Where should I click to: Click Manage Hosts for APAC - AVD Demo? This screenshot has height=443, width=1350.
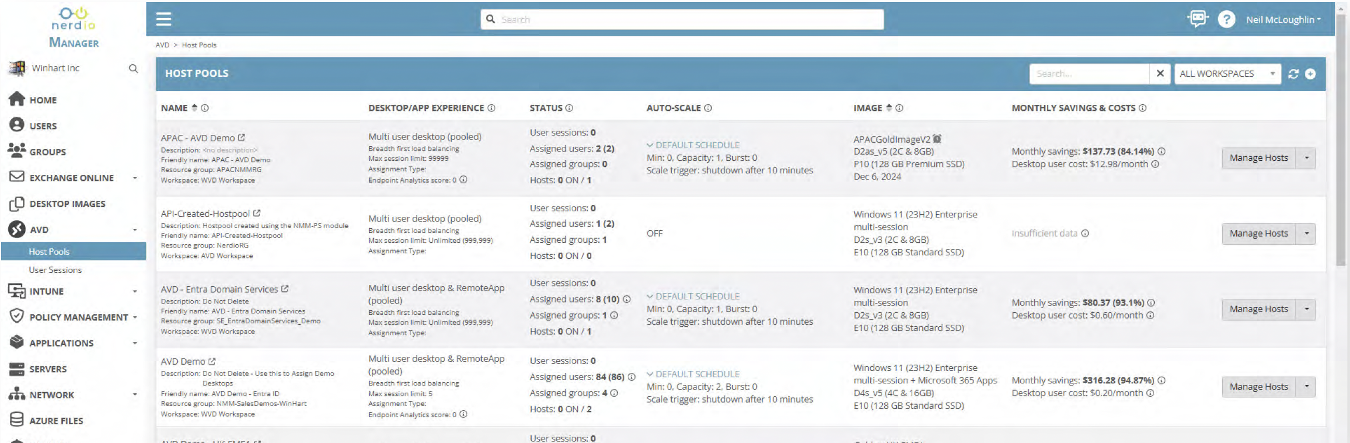pos(1258,158)
